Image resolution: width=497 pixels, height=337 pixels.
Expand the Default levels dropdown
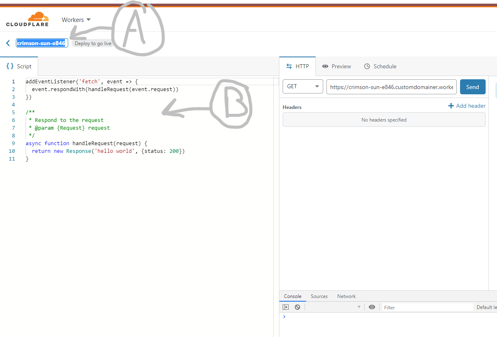[x=486, y=307]
